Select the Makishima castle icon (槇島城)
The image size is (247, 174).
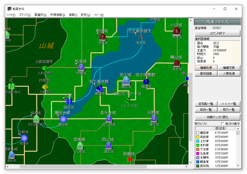click(36, 119)
